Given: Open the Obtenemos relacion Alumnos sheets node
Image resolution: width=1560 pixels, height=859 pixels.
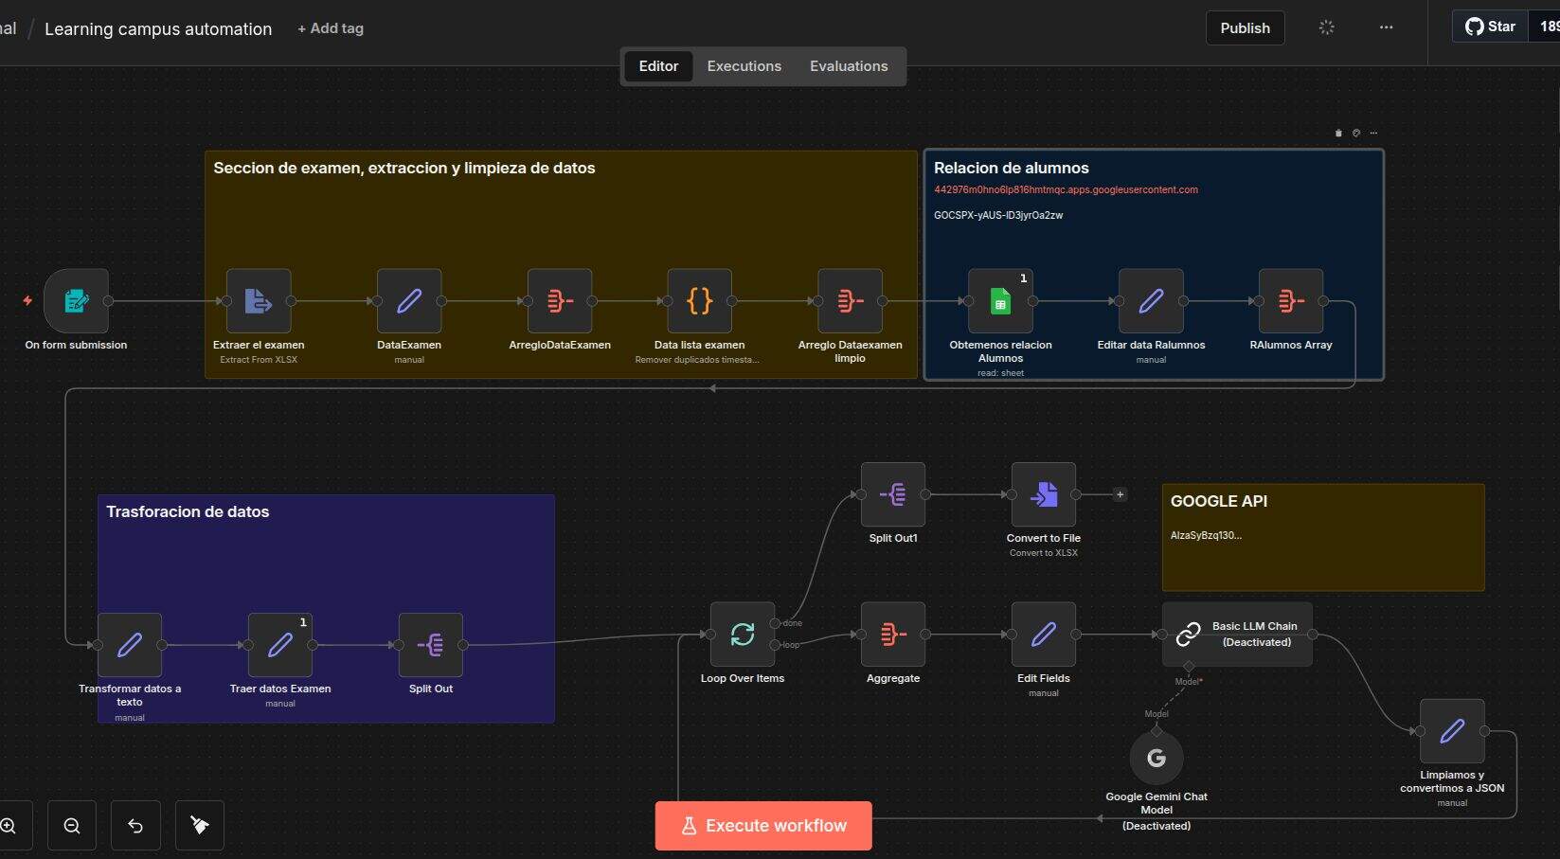Looking at the screenshot, I should [x=1000, y=301].
